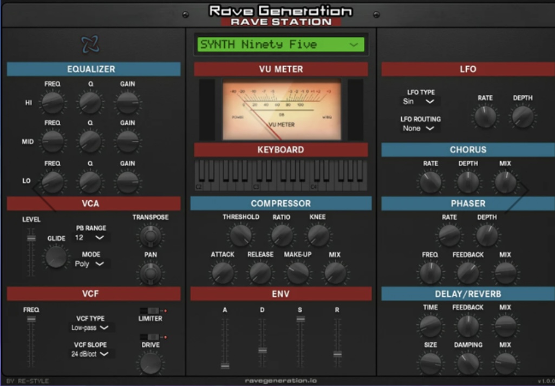Open the LFO TYPE Sin dropdown
The width and height of the screenshot is (555, 386).
419,102
